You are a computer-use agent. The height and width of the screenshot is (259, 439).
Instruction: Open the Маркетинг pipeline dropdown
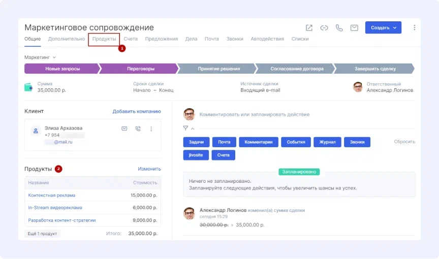click(40, 57)
